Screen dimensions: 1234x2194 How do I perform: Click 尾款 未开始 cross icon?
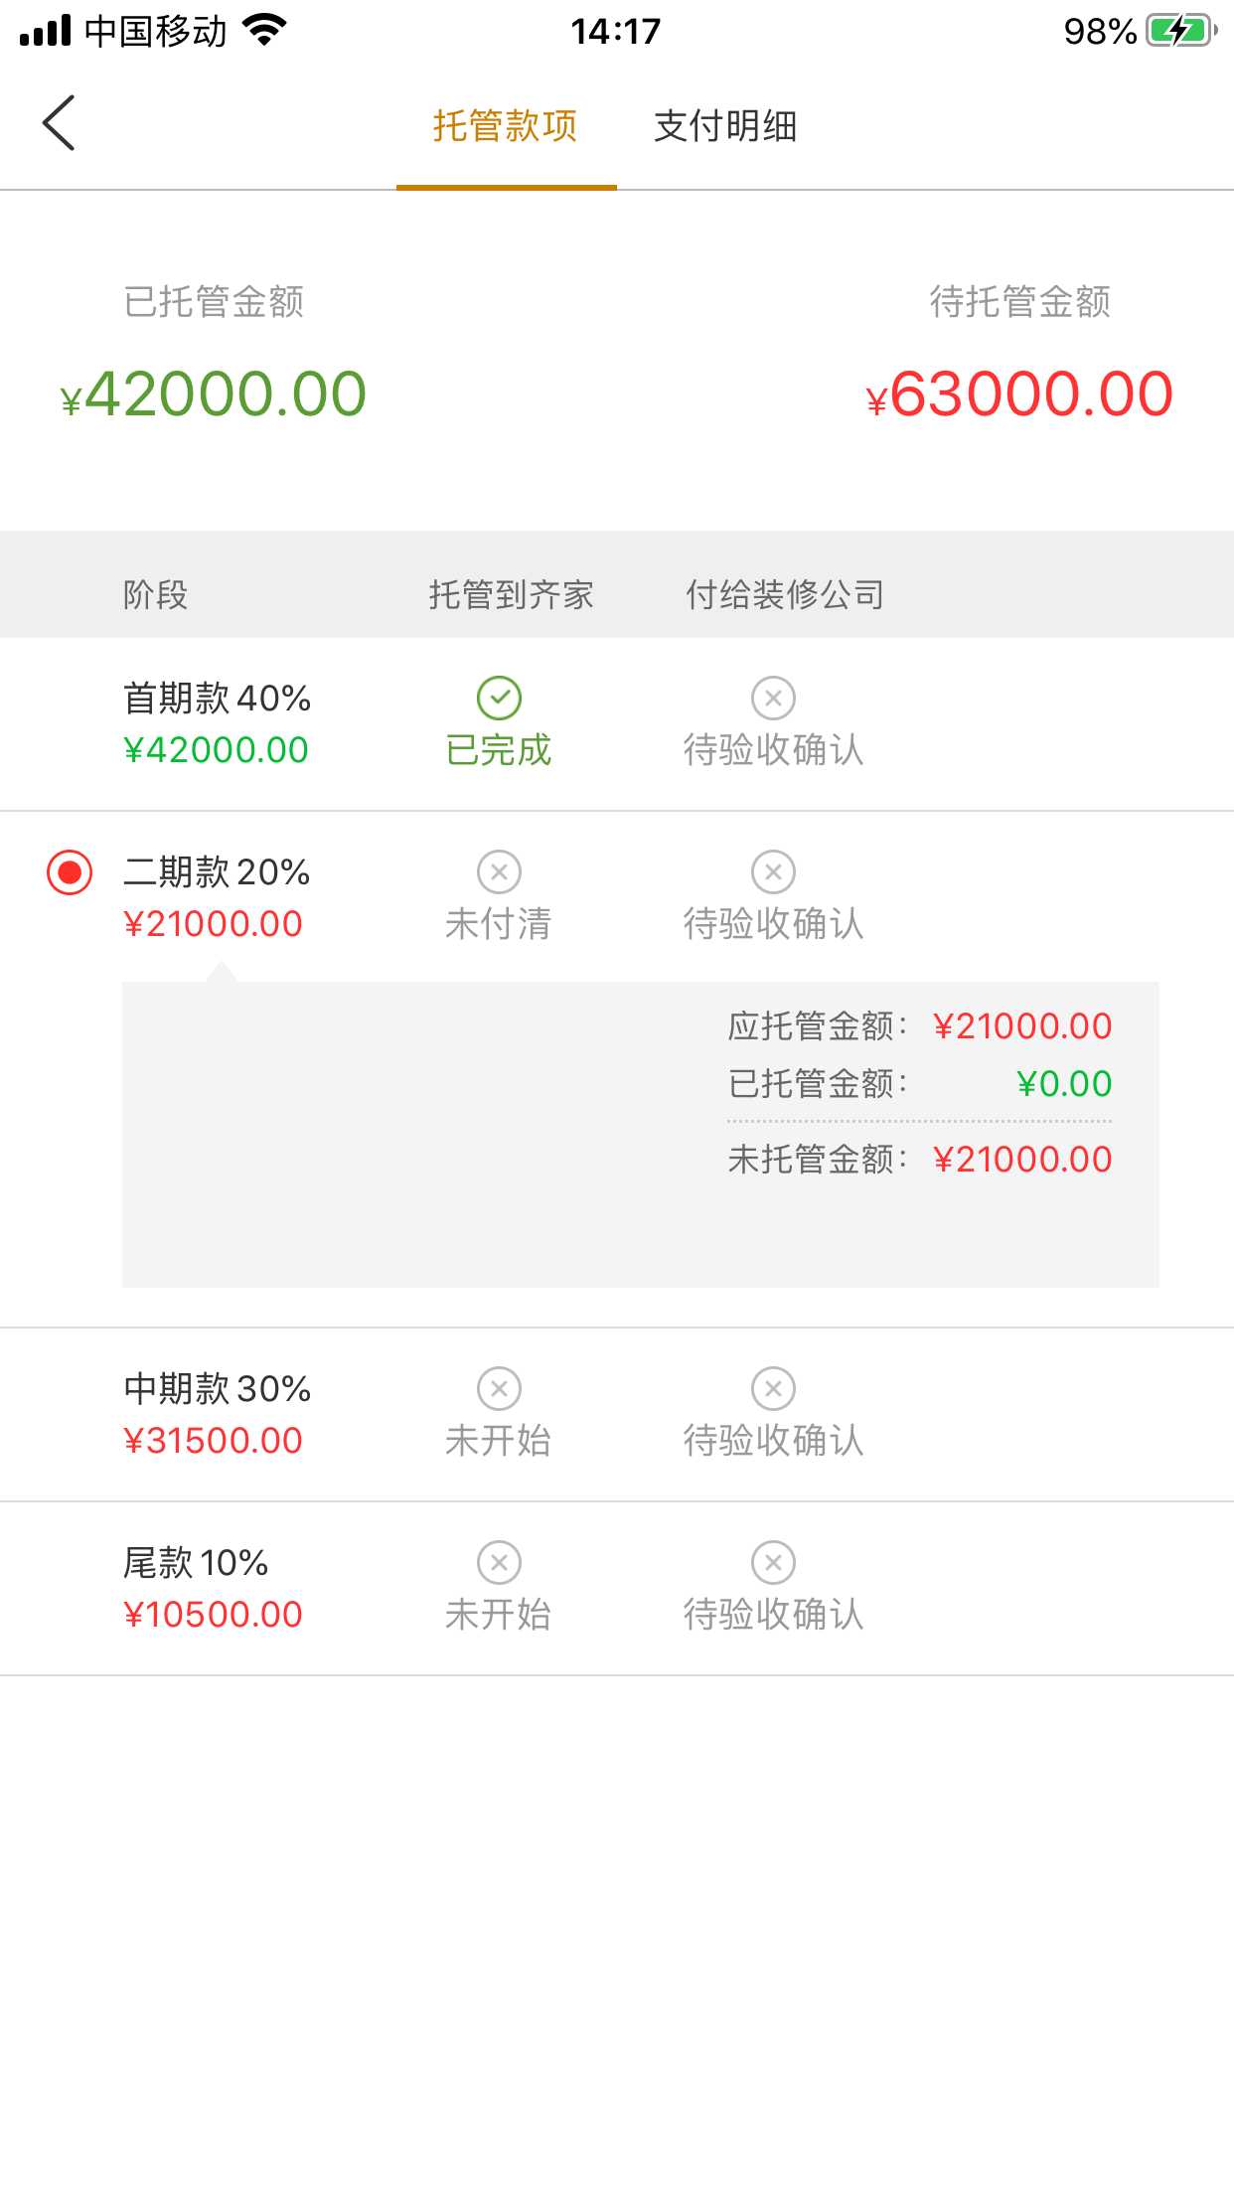tap(499, 1562)
